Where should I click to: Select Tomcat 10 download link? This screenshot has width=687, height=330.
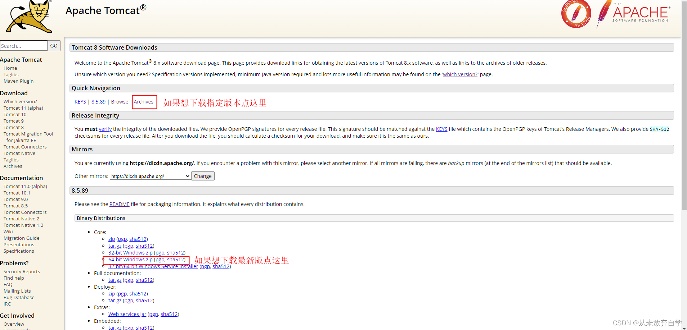[15, 115]
